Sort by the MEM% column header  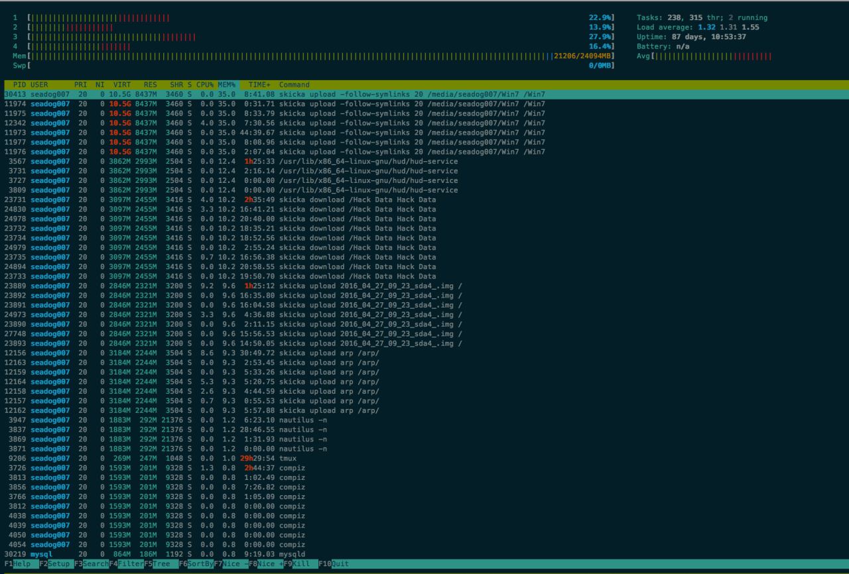tap(227, 85)
